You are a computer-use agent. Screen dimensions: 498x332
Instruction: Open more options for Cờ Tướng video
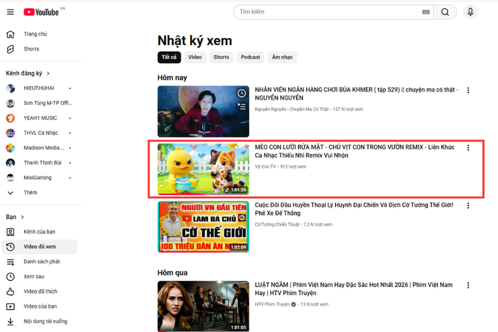[468, 206]
